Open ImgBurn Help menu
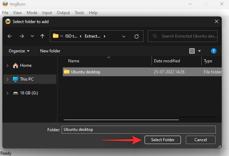The height and width of the screenshot is (156, 229). click(93, 13)
